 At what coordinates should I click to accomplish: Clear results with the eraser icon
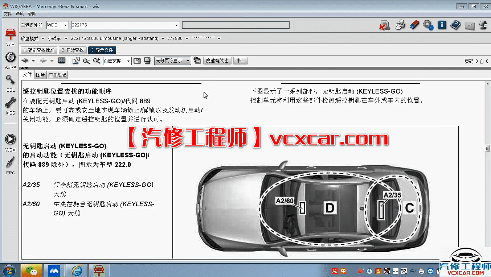coord(414,25)
